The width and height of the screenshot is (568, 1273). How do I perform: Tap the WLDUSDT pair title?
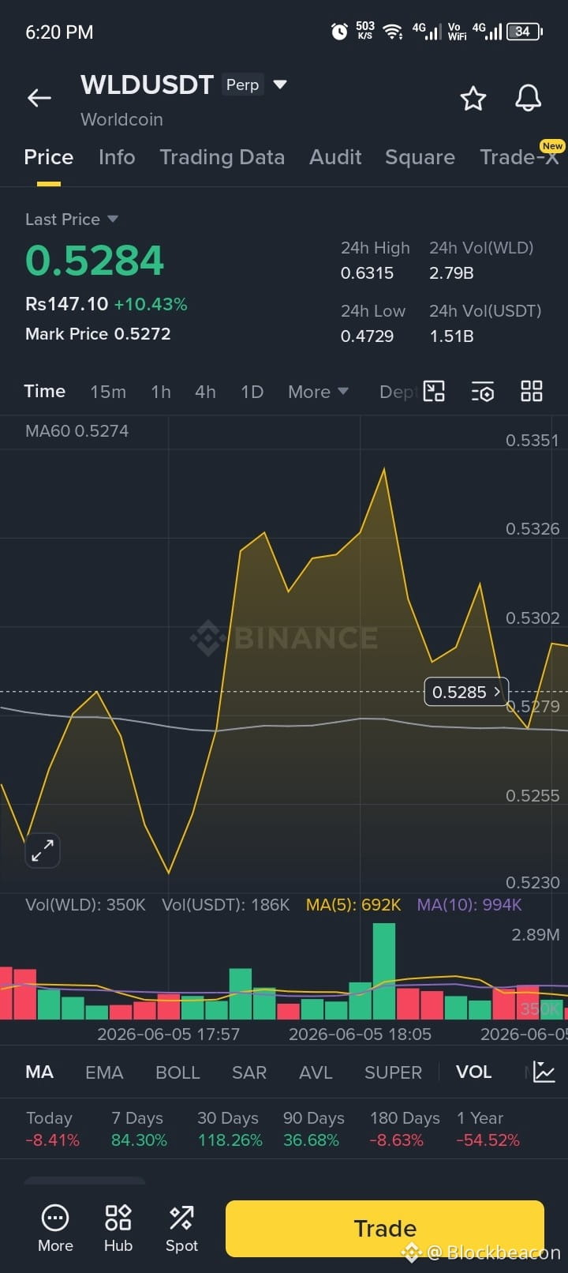coord(147,84)
